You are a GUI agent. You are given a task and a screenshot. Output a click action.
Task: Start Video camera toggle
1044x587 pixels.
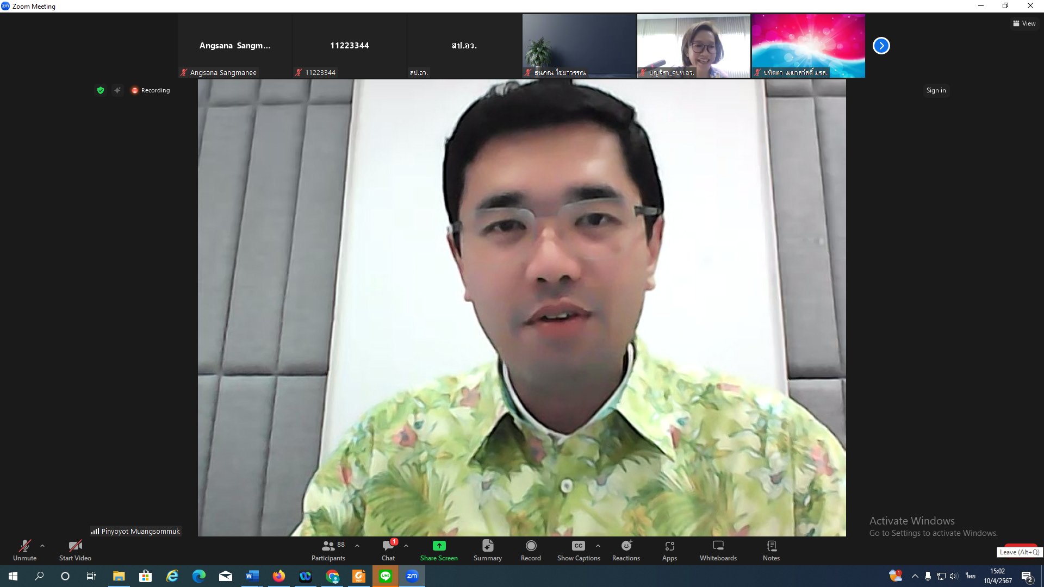pyautogui.click(x=75, y=550)
